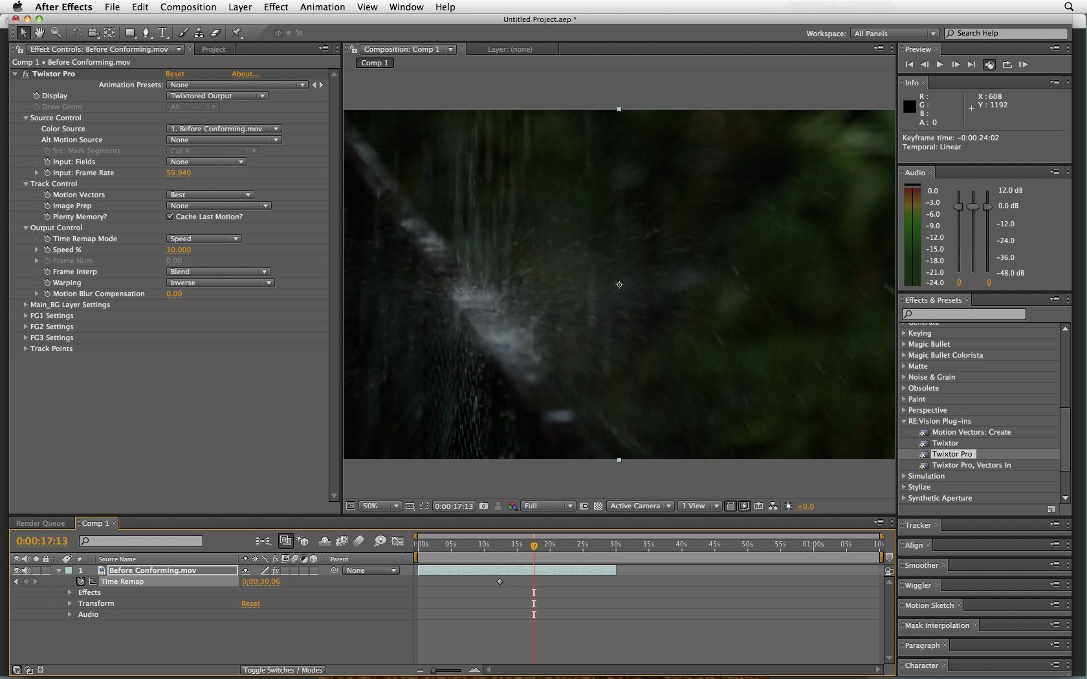
Task: Open the Composition Mini-Flowchart icon
Action: pyautogui.click(x=263, y=541)
